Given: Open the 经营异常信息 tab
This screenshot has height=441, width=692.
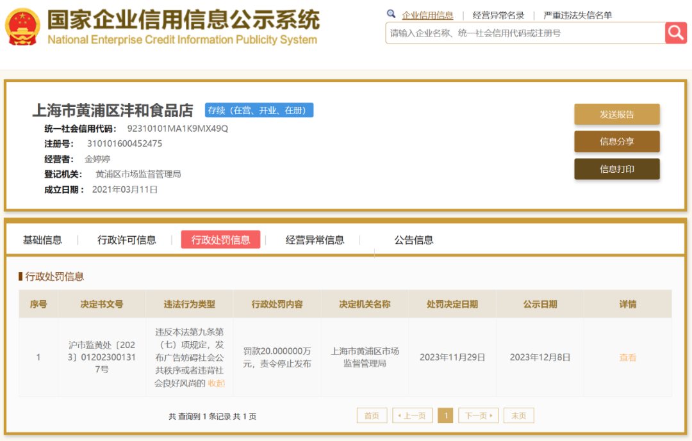Looking at the screenshot, I should 315,240.
